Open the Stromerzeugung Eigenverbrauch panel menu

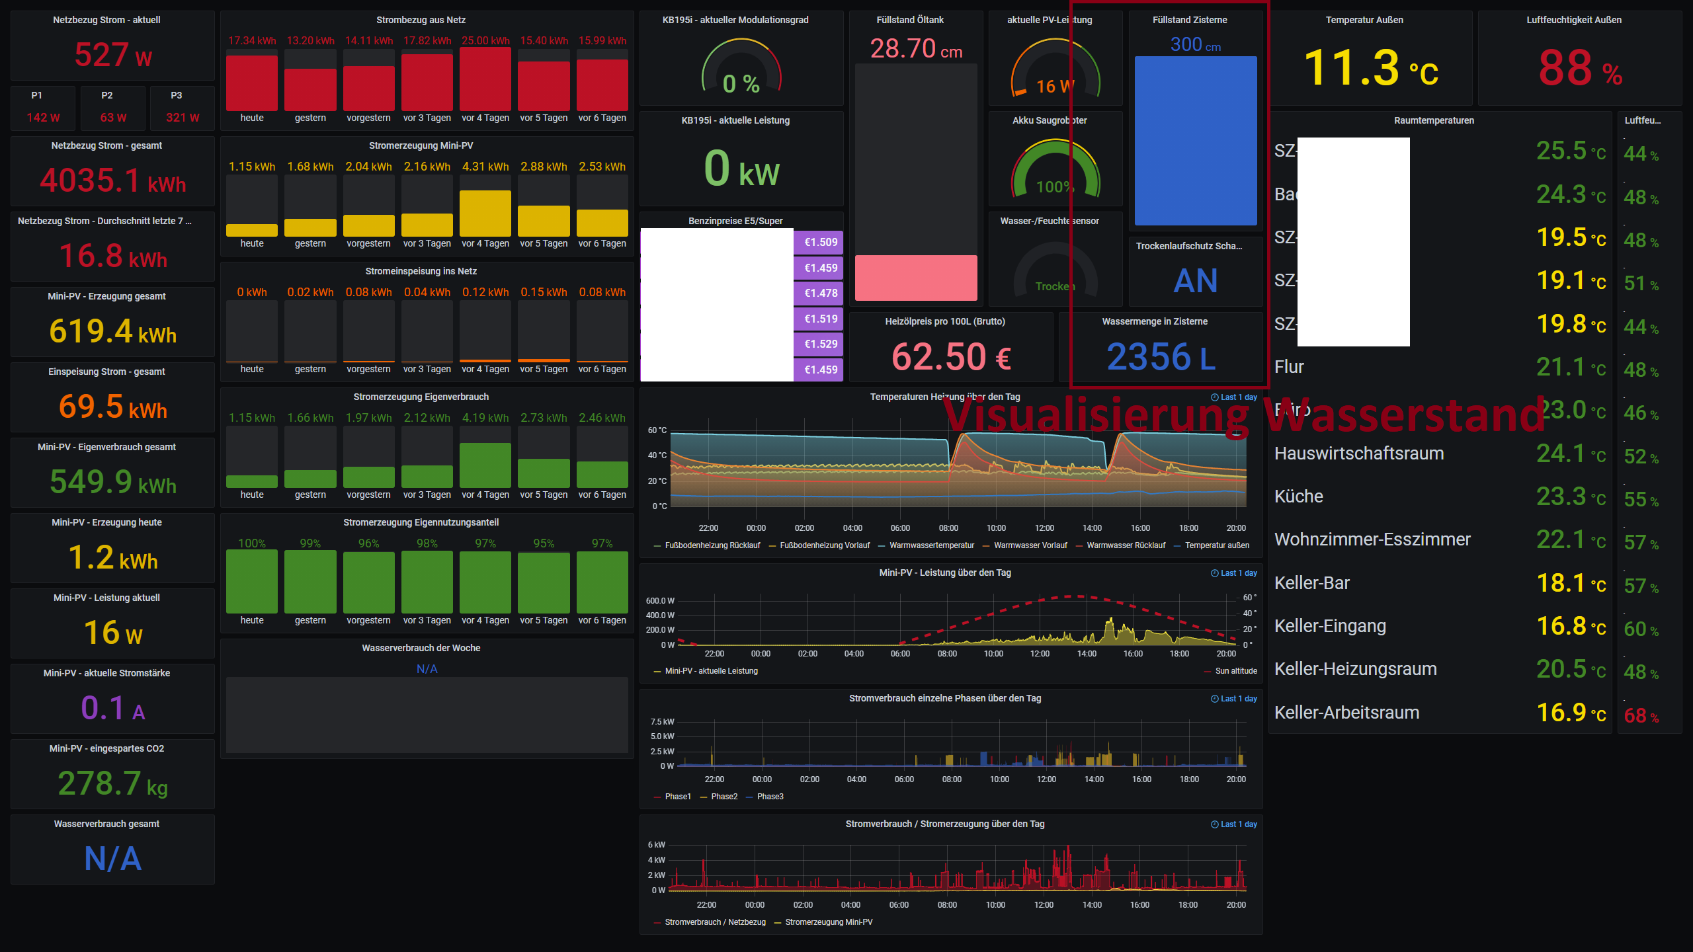(x=421, y=397)
